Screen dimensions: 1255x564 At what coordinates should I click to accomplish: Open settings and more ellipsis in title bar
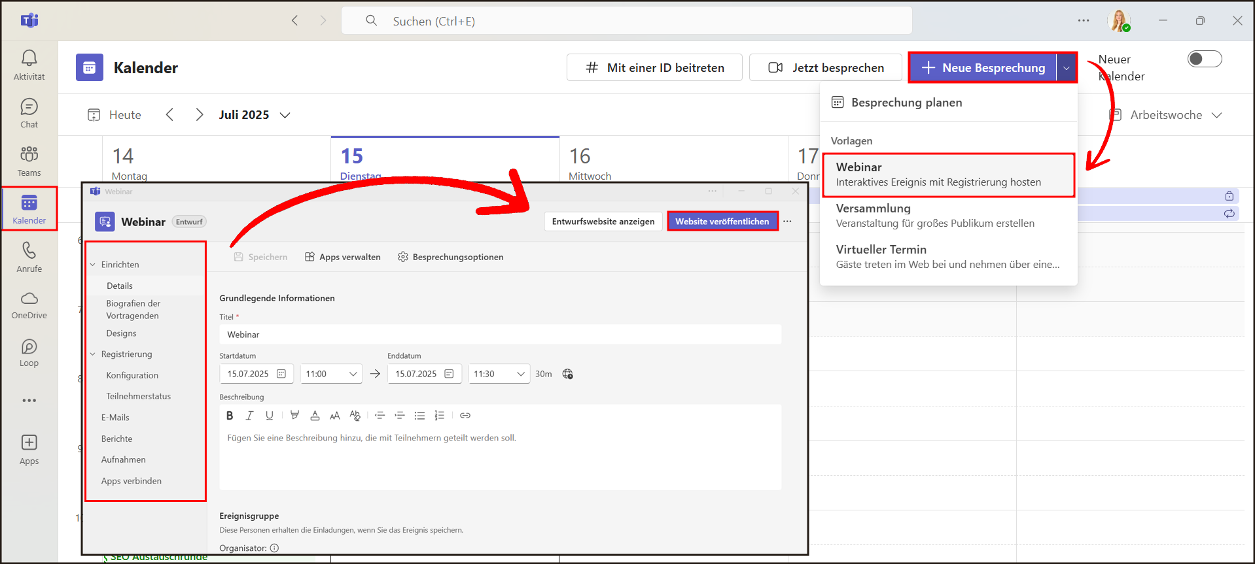[1084, 21]
